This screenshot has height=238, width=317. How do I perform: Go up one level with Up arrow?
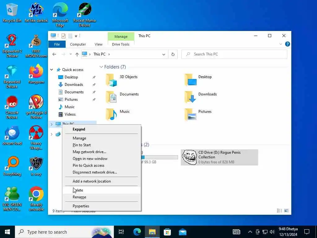click(x=77, y=54)
